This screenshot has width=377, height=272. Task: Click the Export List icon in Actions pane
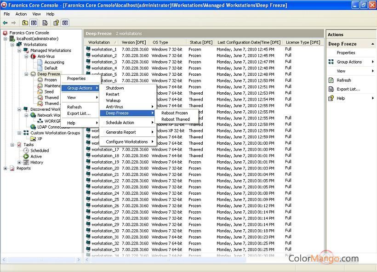point(331,89)
